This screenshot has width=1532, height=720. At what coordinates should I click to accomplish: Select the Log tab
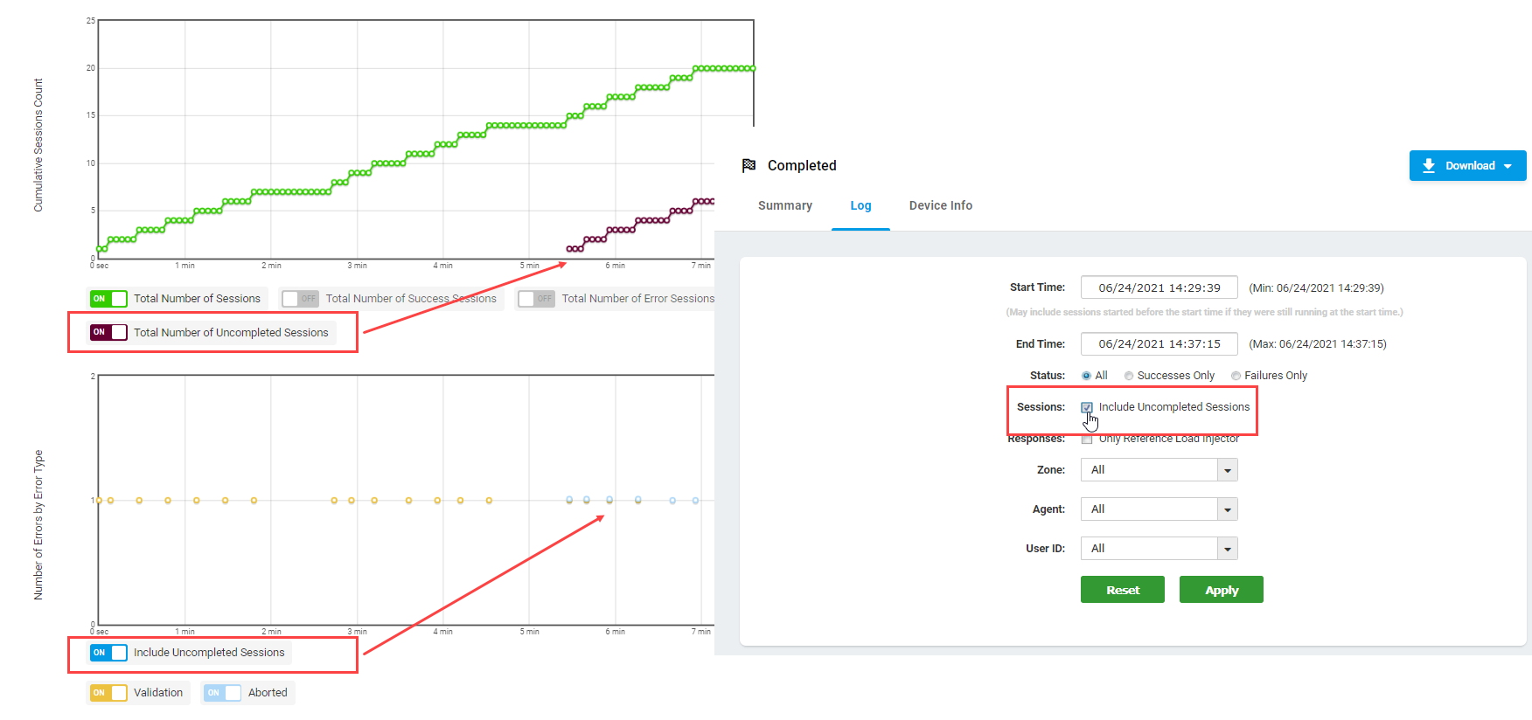[860, 205]
